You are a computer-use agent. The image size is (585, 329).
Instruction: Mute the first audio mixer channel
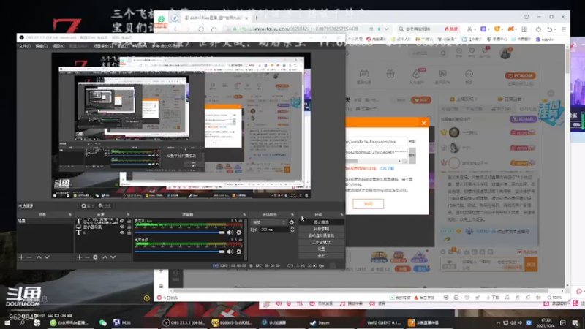pyautogui.click(x=230, y=232)
